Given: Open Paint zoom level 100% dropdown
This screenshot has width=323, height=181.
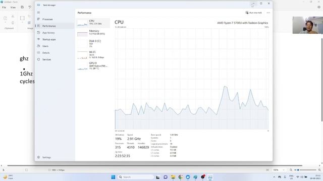Looking at the screenshot, I should click(279, 170).
